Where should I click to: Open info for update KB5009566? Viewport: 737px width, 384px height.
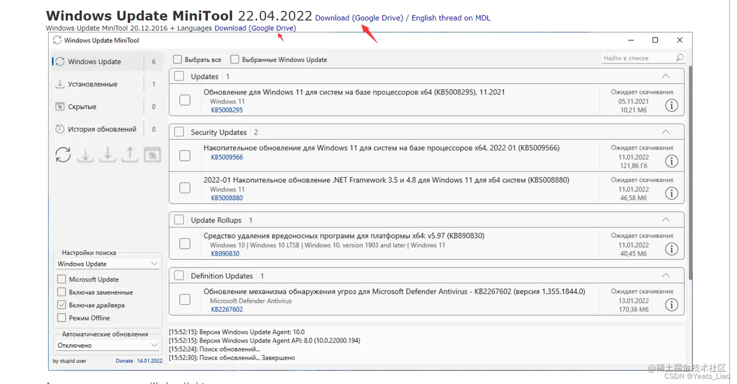[672, 161]
